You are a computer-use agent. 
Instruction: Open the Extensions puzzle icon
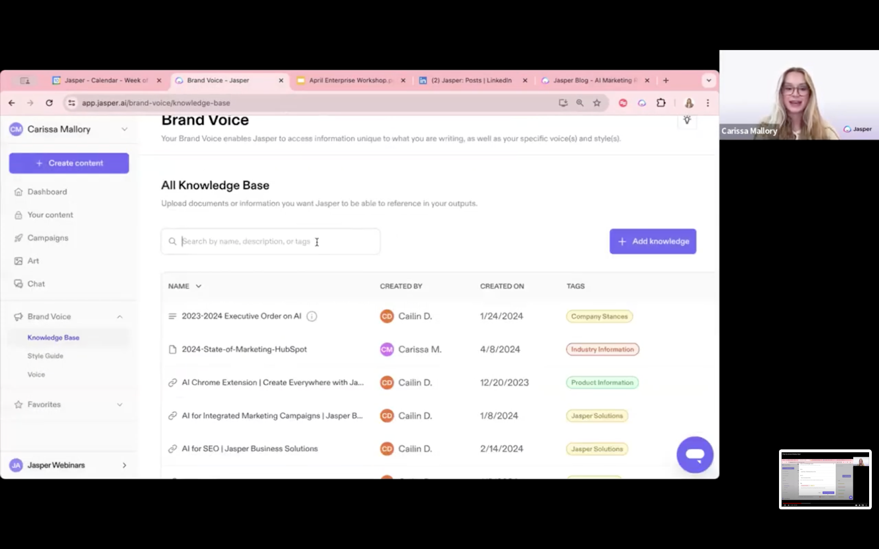661,103
